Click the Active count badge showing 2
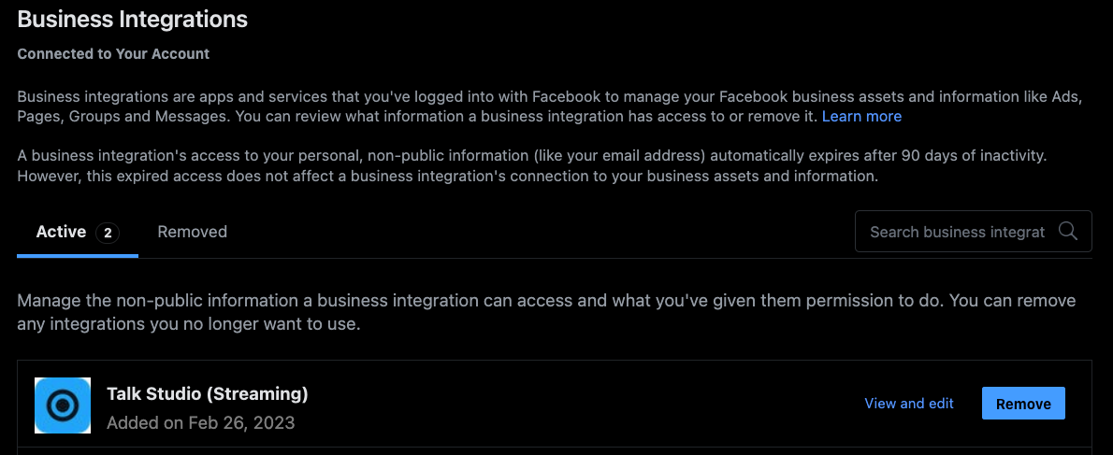The image size is (1113, 455). coord(108,232)
